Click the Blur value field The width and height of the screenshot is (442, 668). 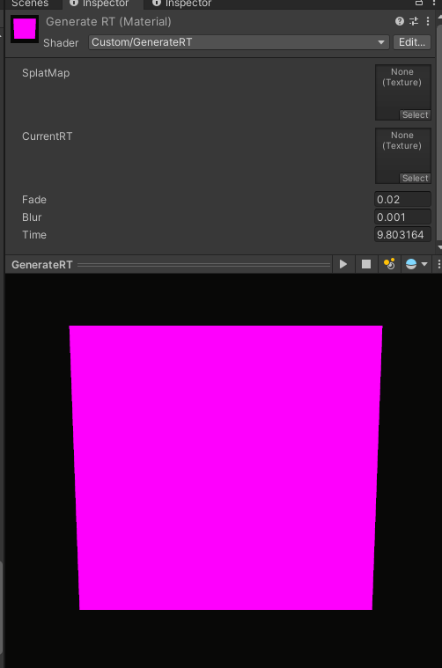point(402,217)
